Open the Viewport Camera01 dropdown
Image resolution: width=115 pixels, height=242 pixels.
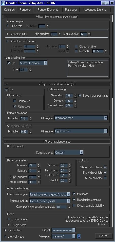64,236
